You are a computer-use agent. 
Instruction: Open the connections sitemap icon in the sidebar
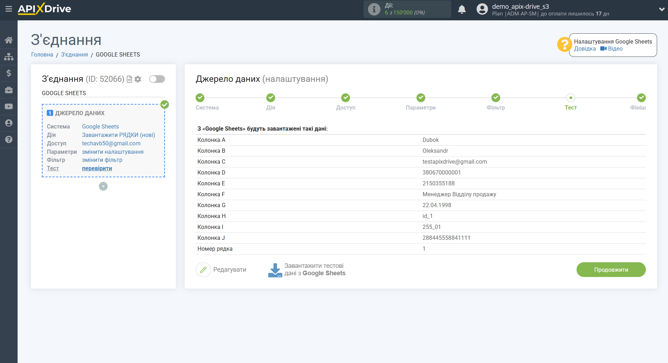pyautogui.click(x=9, y=57)
